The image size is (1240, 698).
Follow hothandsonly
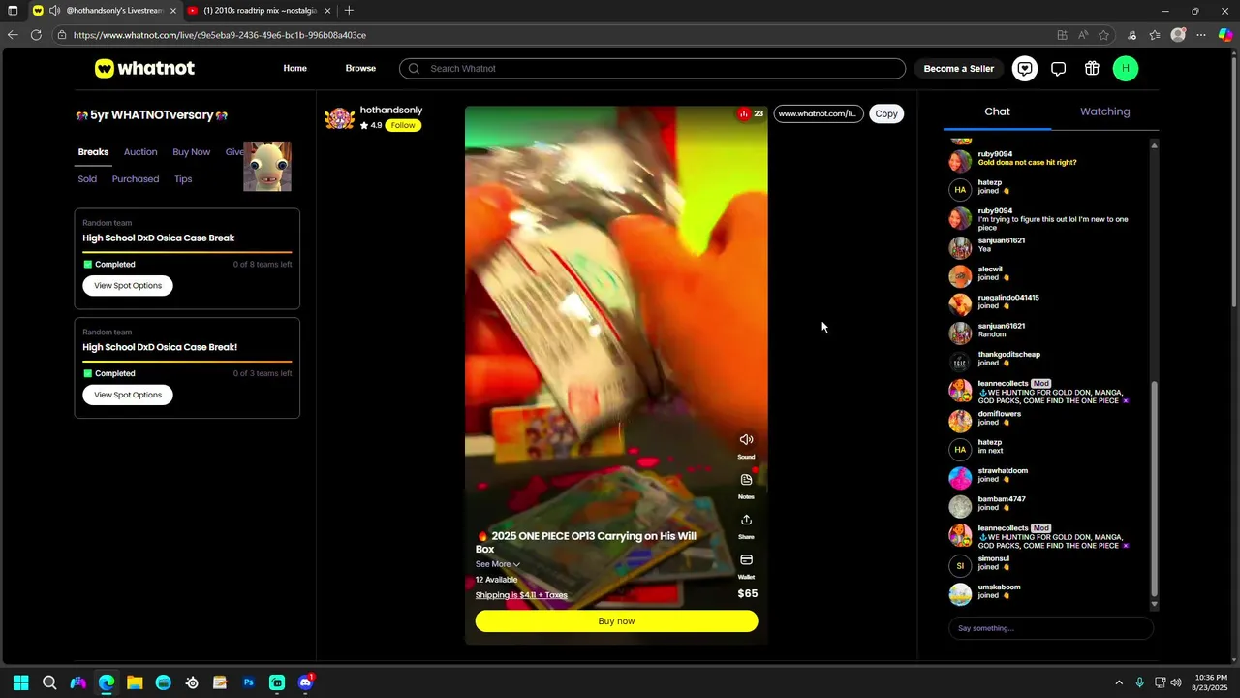point(403,125)
